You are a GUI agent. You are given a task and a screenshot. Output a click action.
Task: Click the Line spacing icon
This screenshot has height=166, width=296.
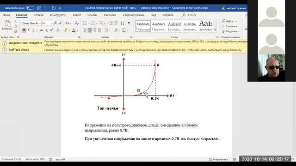pyautogui.click(x=106, y=30)
